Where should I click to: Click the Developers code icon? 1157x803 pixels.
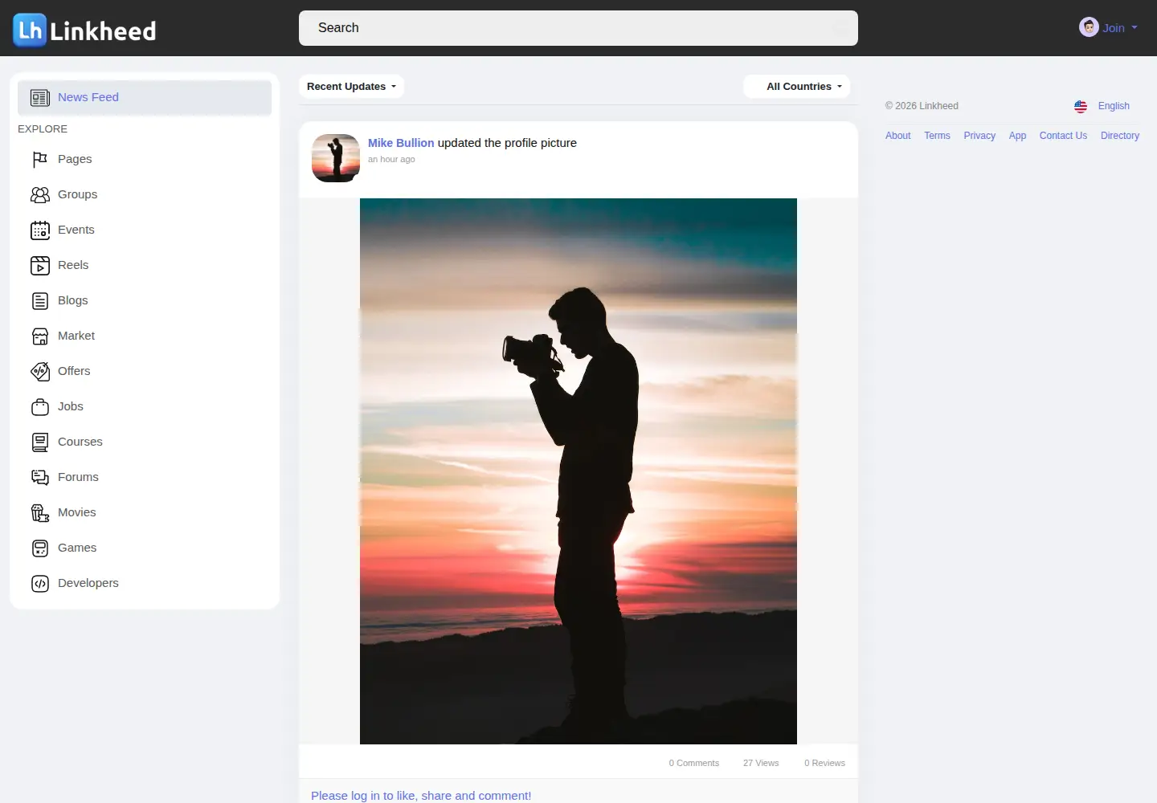pyautogui.click(x=40, y=584)
